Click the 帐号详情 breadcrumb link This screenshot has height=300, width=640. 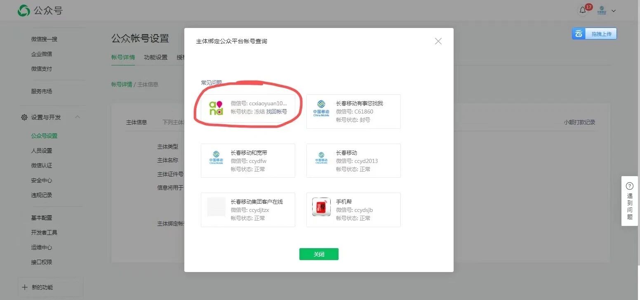click(122, 84)
